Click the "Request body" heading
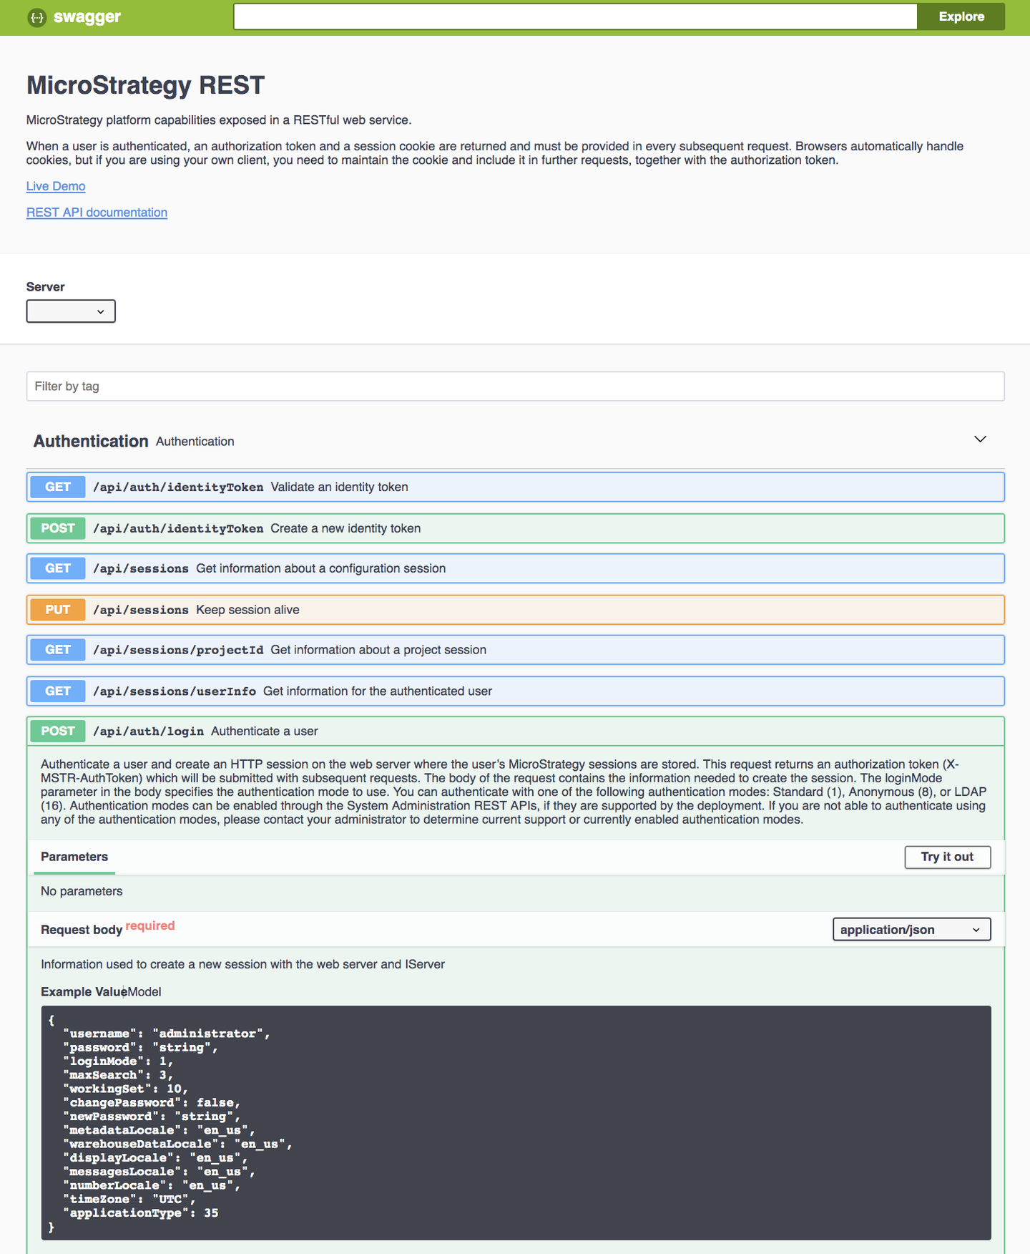 (82, 930)
